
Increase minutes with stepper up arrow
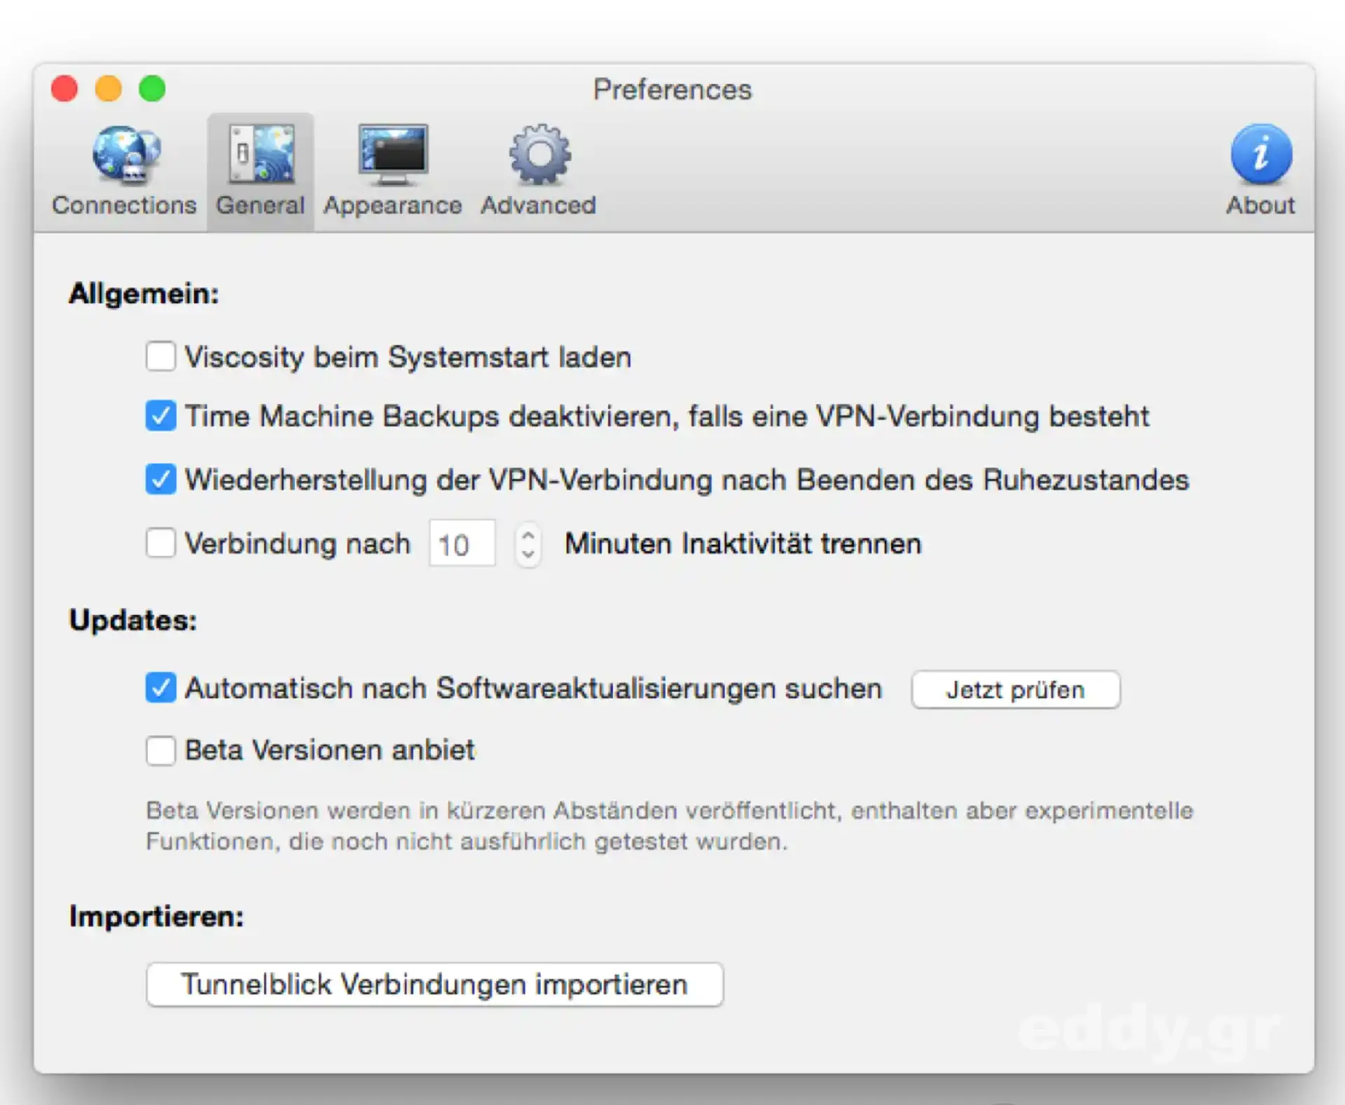click(528, 534)
